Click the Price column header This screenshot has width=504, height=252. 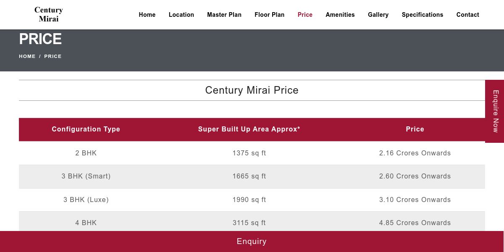[x=415, y=129]
